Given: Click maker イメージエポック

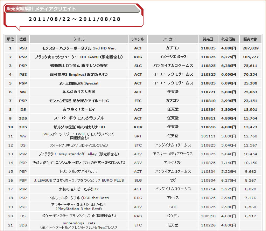Looking at the screenshot, I should pyautogui.click(x=173, y=57).
